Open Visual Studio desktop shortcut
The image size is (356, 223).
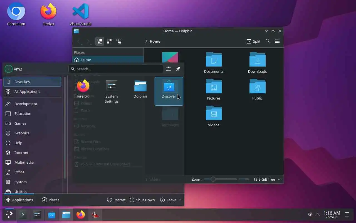(x=81, y=14)
